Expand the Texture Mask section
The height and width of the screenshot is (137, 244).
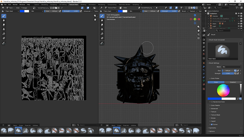coord(215,115)
